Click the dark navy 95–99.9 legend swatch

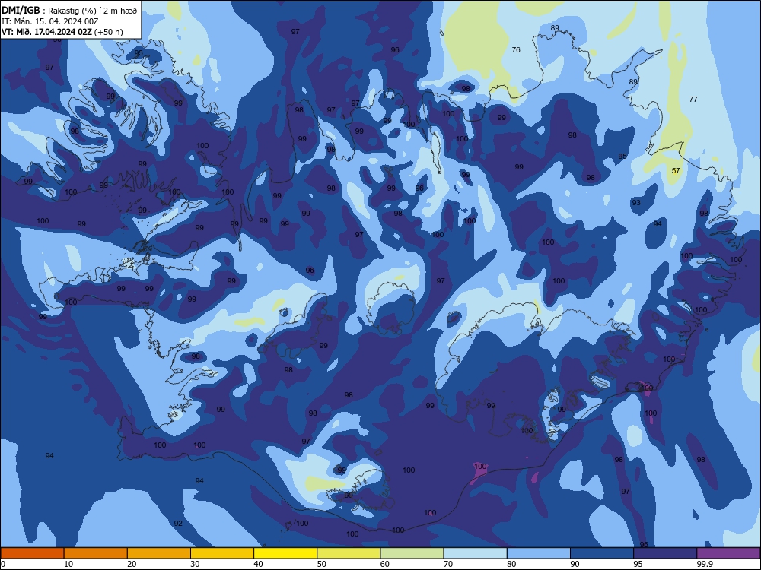665,553
